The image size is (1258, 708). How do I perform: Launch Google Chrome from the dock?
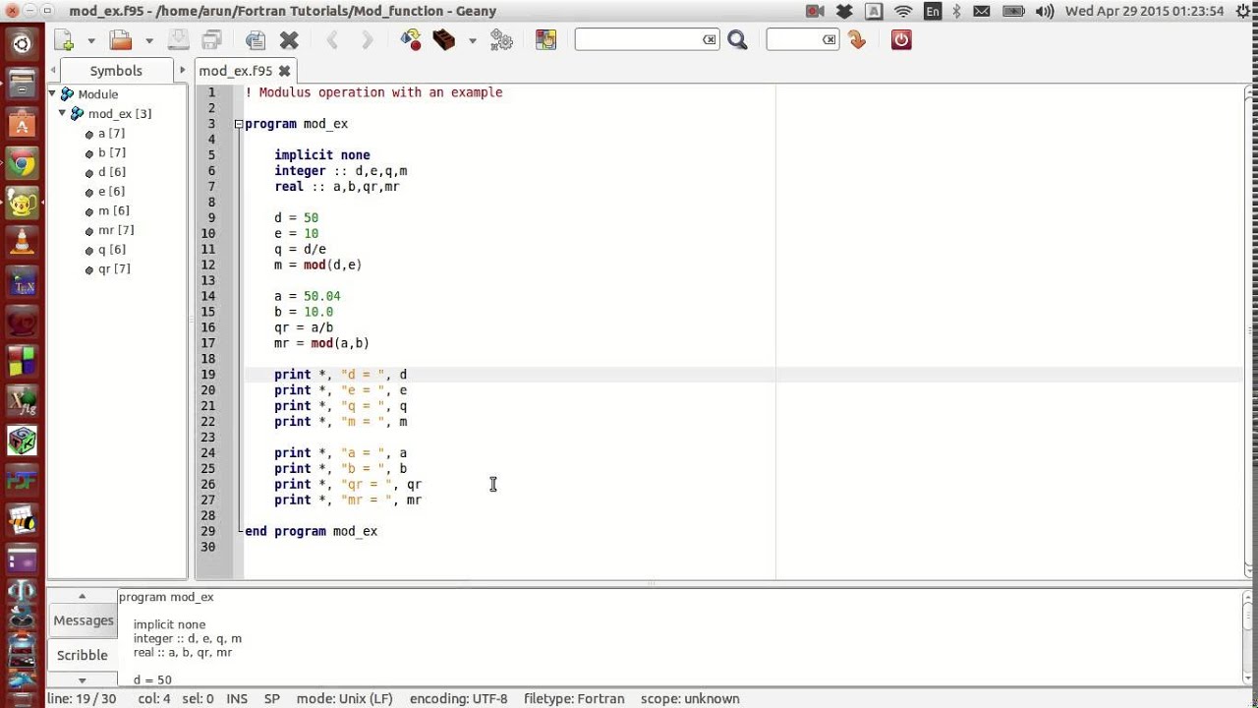pyautogui.click(x=22, y=164)
